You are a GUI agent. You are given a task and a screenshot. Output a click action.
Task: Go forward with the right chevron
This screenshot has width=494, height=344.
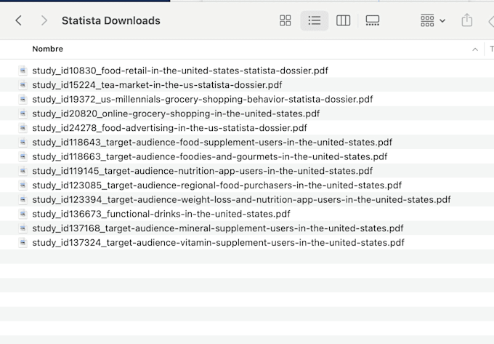coord(44,21)
